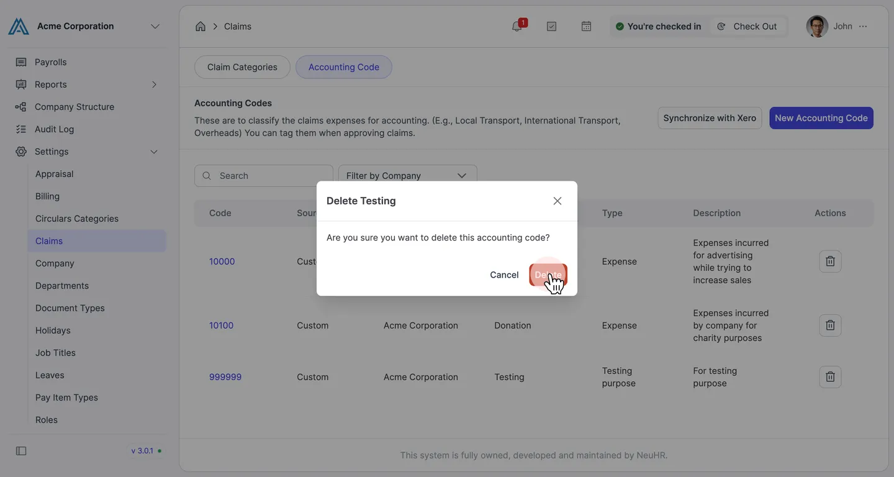The image size is (894, 477).
Task: Click John's profile avatar
Action: pos(817,26)
